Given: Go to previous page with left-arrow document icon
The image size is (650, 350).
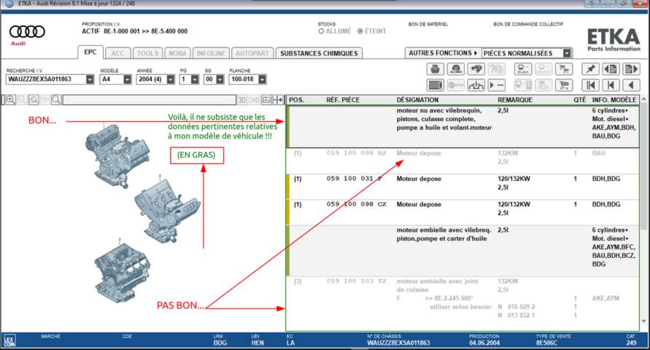Looking at the screenshot, I should tap(611, 69).
